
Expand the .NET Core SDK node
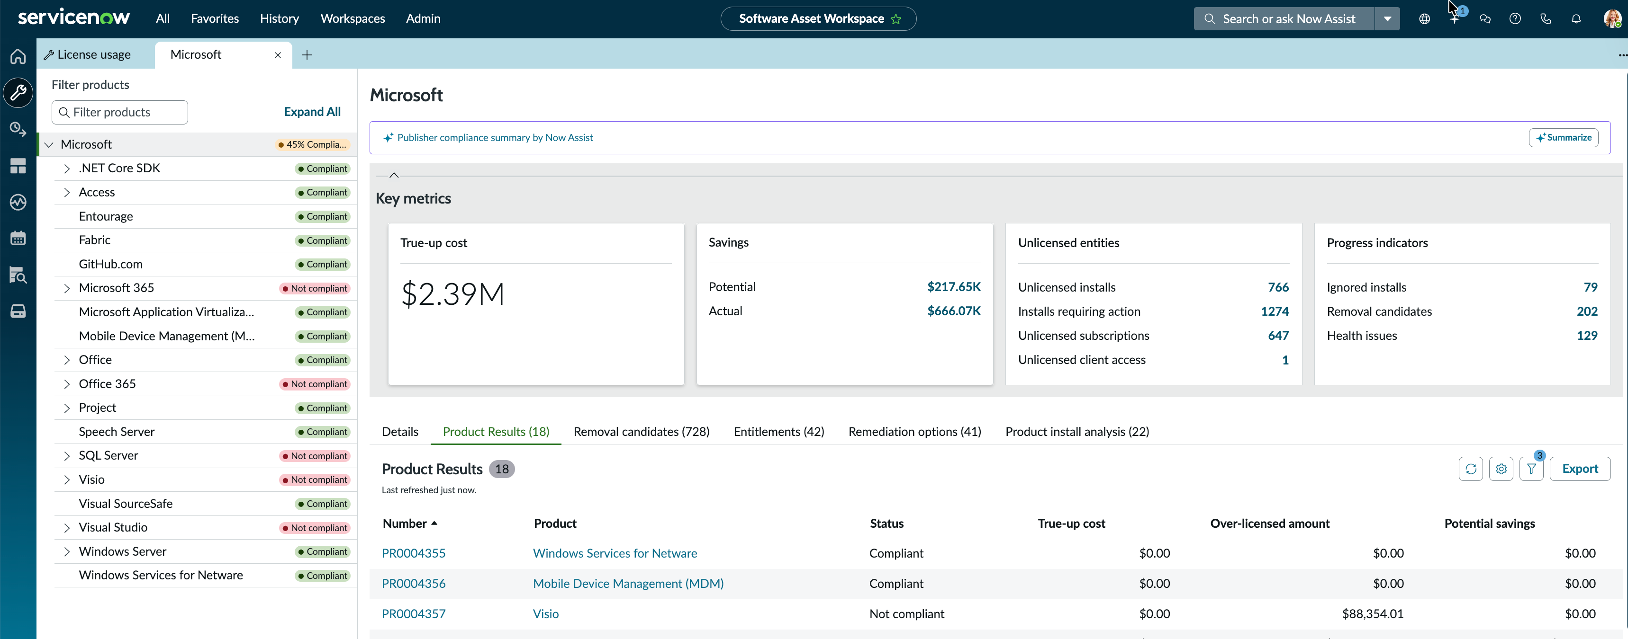(x=66, y=169)
